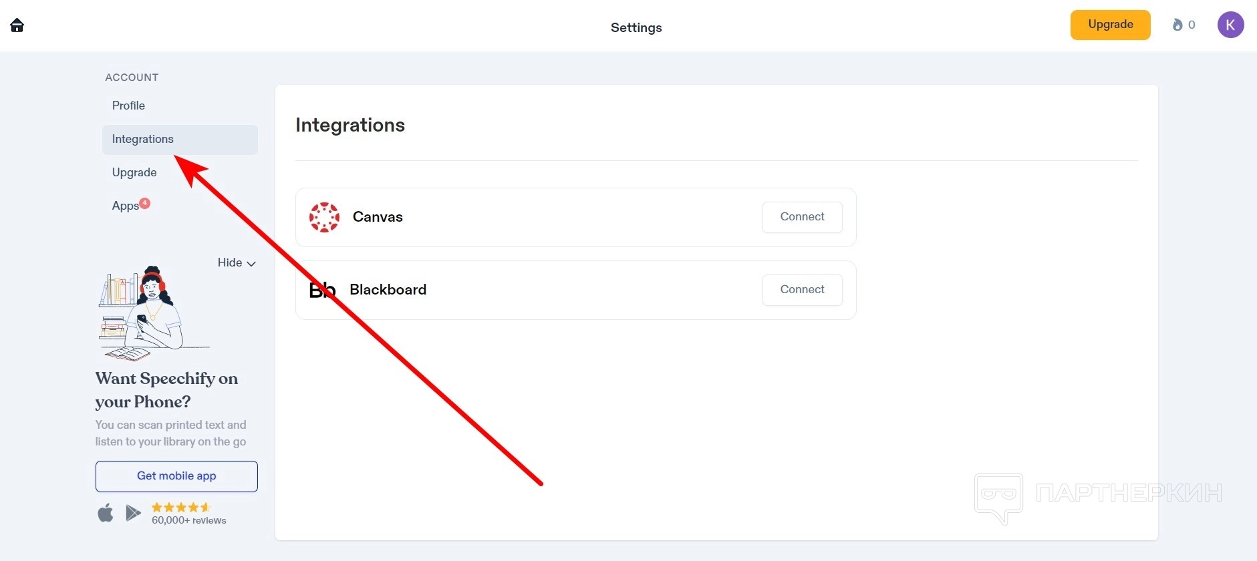Connect the Blackboard integration

coord(802,290)
